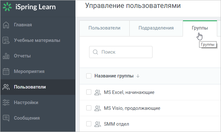Click the Пользователи people icon in sidebar
The image size is (221, 132).
coord(6,87)
